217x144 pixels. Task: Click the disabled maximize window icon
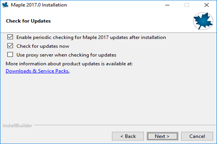point(187,5)
